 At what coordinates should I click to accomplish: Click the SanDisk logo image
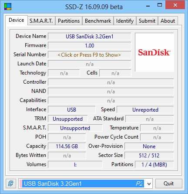154,52
